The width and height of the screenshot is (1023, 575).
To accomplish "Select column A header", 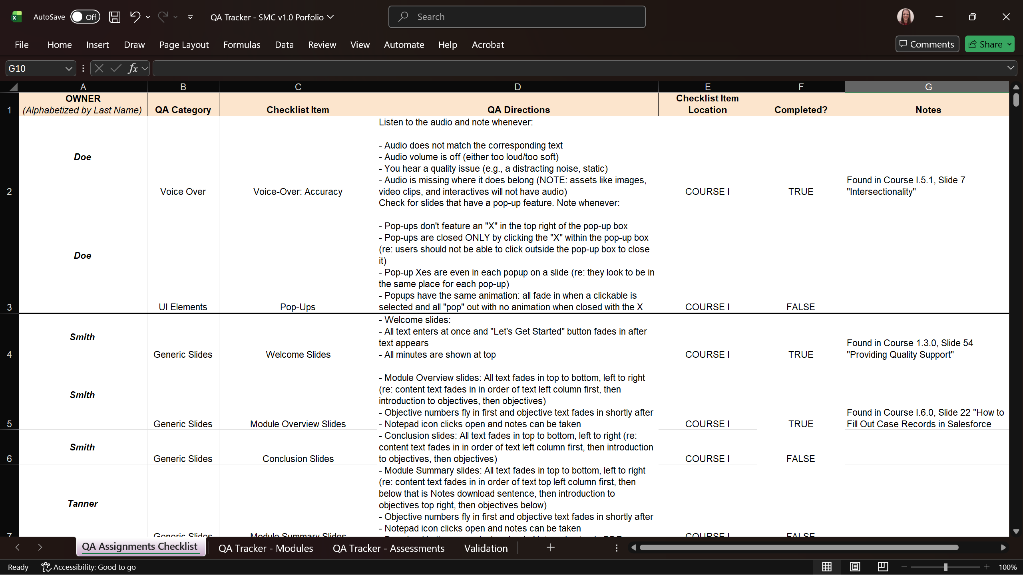I will coord(83,87).
